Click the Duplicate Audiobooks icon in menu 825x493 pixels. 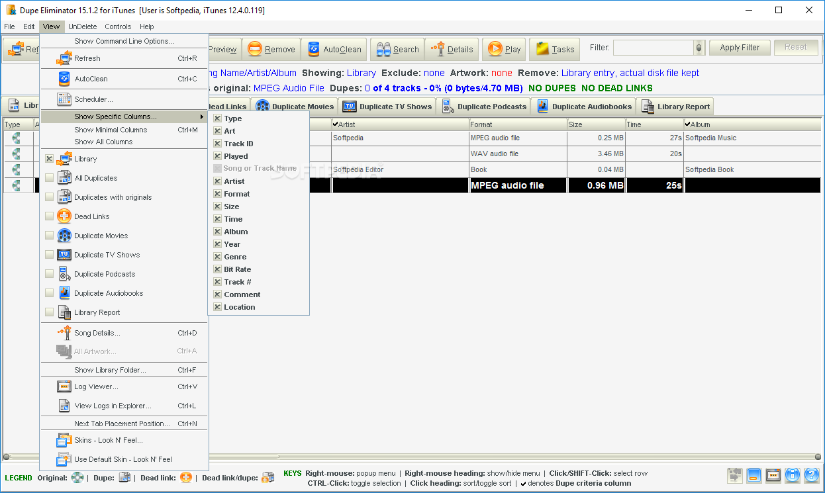coord(64,293)
